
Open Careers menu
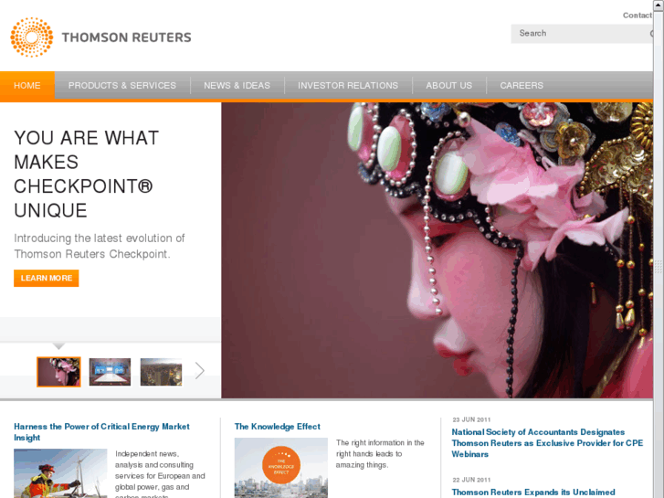522,86
